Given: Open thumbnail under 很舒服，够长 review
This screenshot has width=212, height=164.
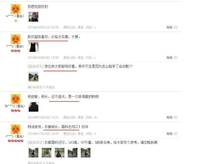Looking at the screenshot, I should point(34,107).
